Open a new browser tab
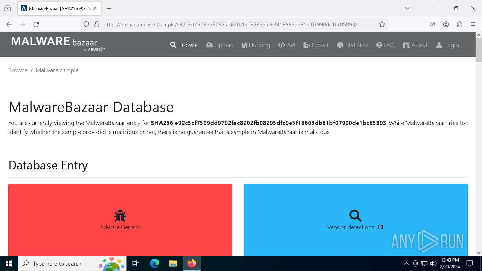This screenshot has width=482, height=271. 109,8
